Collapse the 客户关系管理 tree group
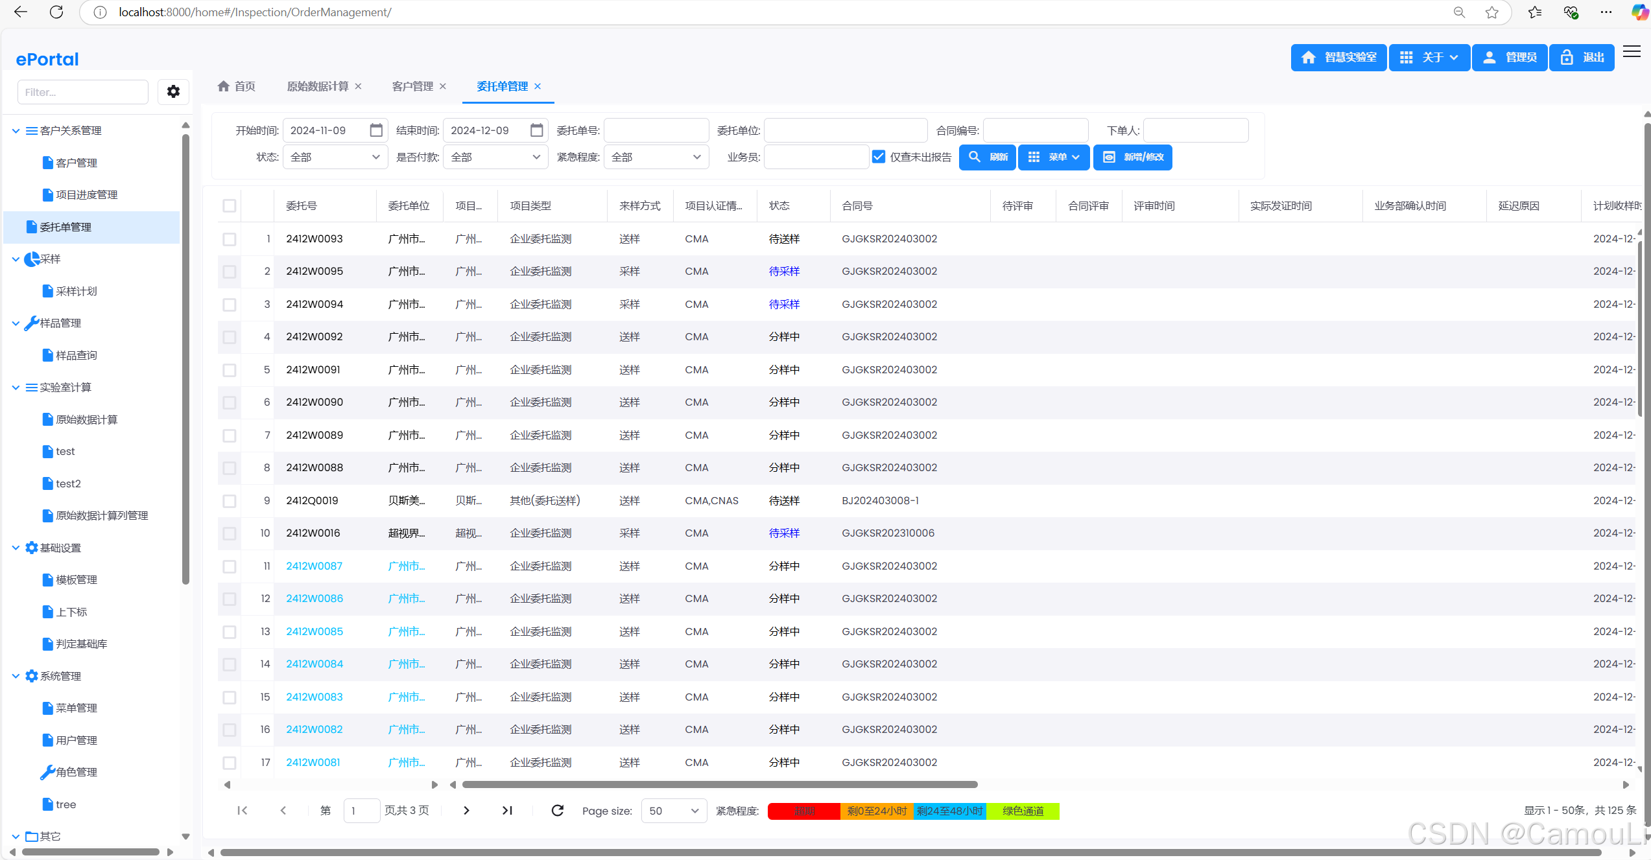 [16, 131]
